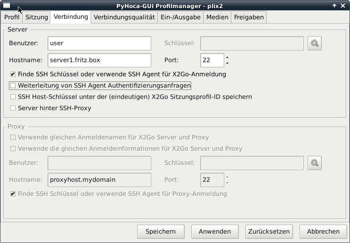Go to the Verbindungsqualität tab
The height and width of the screenshot is (243, 350).
(124, 17)
